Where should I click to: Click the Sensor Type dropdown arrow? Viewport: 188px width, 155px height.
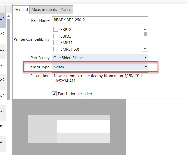point(146,67)
